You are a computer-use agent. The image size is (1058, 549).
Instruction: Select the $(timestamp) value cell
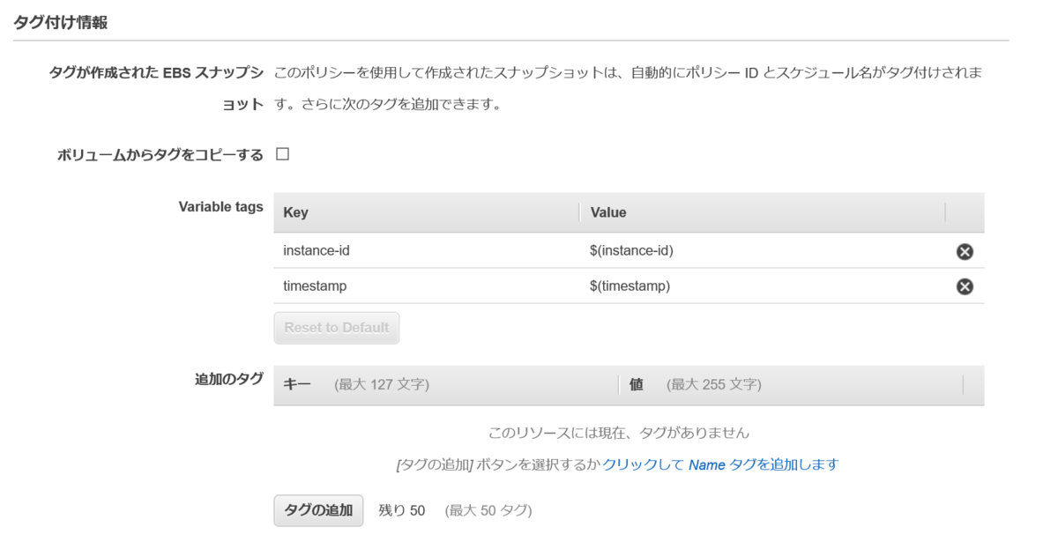(630, 286)
